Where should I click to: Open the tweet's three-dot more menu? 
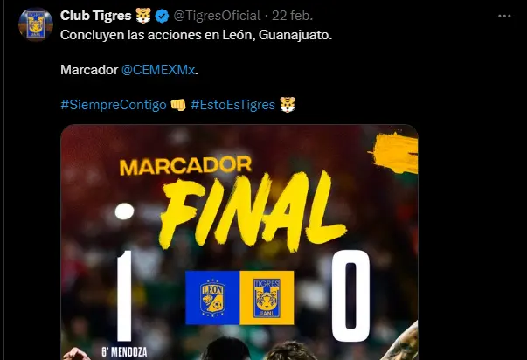(504, 16)
